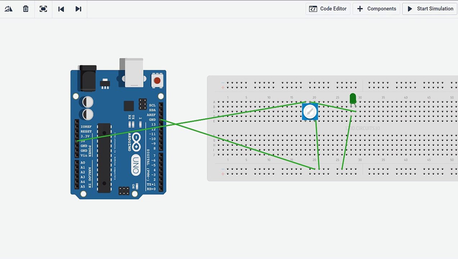Viewport: 458px width, 259px height.
Task: Start the simulation
Action: coord(430,9)
